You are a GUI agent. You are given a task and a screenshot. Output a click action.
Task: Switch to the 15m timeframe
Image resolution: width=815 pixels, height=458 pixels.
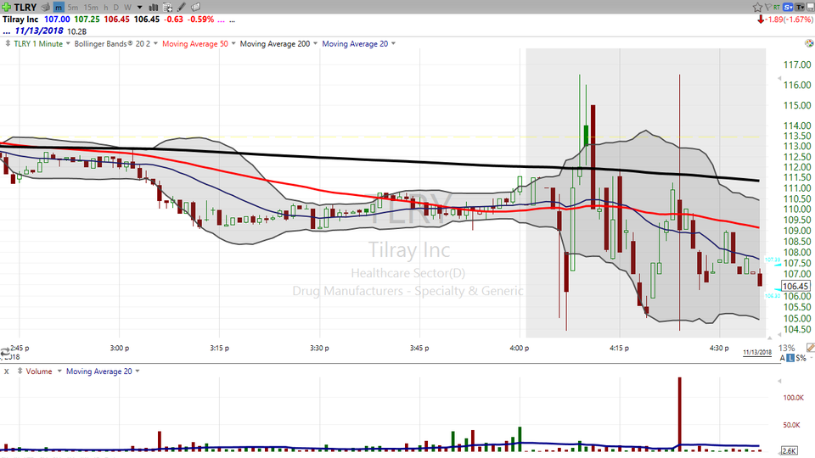coord(90,7)
